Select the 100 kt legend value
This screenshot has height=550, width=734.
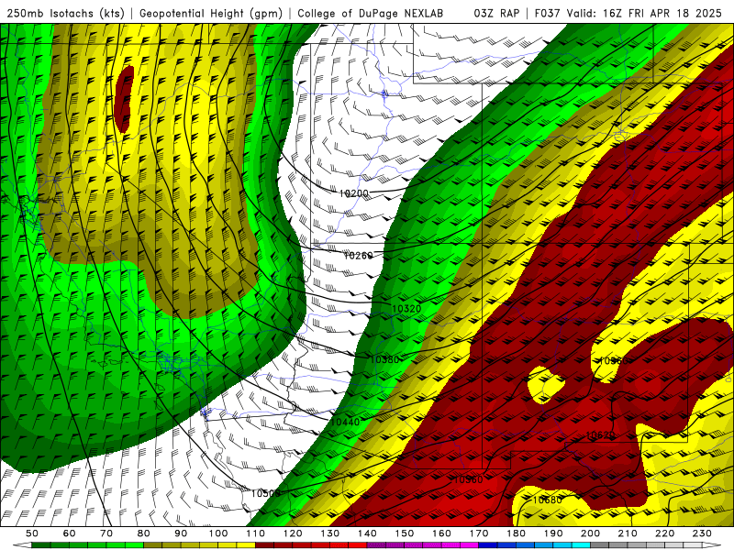pyautogui.click(x=218, y=533)
